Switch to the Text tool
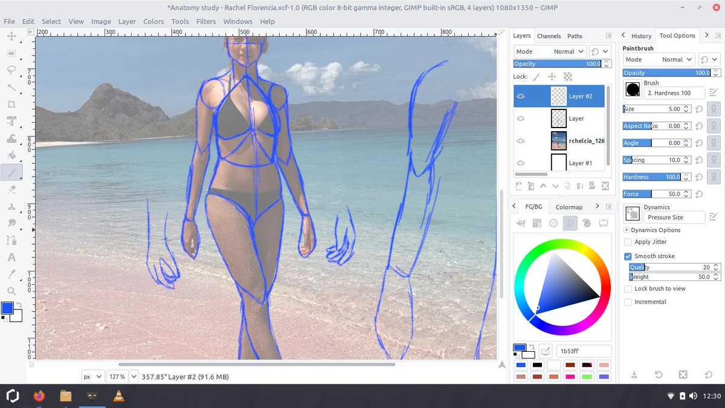The width and height of the screenshot is (725, 408). tap(12, 257)
